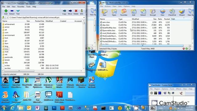Open the Options menu in WinZip
The image size is (197, 111).
(x=127, y=6)
